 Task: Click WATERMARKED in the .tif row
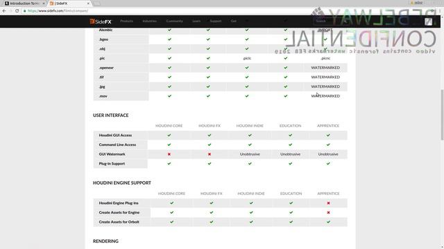click(325, 77)
